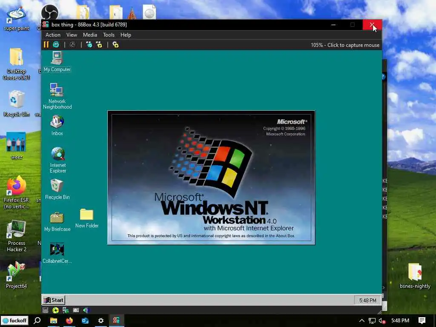Open the host Windows Start button on taskbar
Screen dimensions: 436x327
(15, 321)
